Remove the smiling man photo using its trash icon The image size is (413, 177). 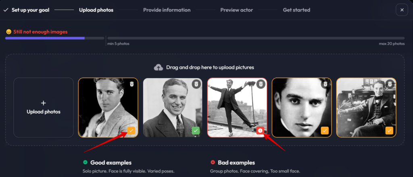(196, 84)
